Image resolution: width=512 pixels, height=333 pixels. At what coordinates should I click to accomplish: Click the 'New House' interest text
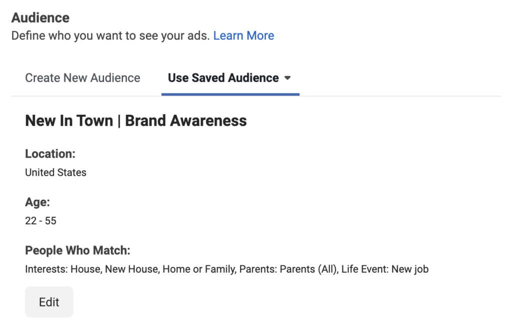[131, 269]
